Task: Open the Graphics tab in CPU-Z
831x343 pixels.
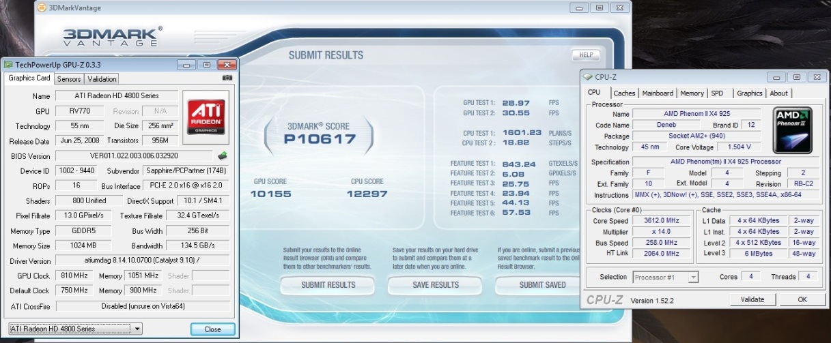Action: coord(749,93)
